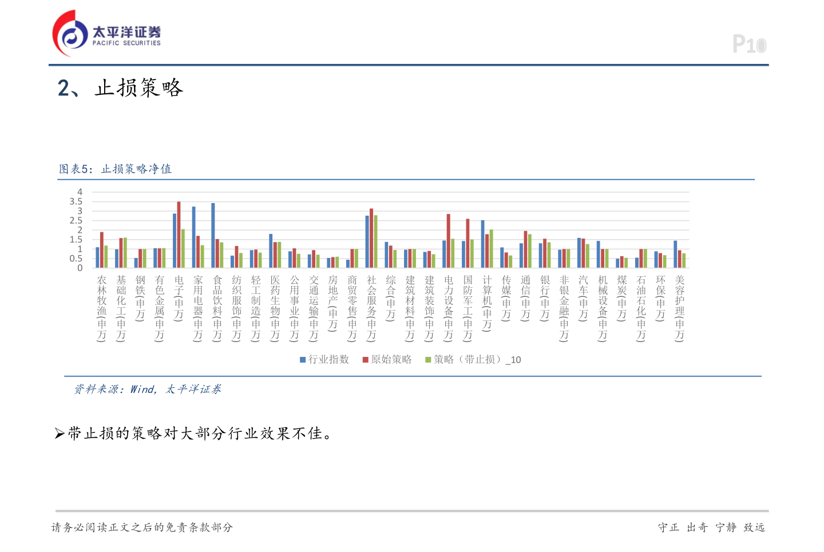824x552 pixels.
Task: Select the heading 2、止损策略
Action: click(120, 88)
